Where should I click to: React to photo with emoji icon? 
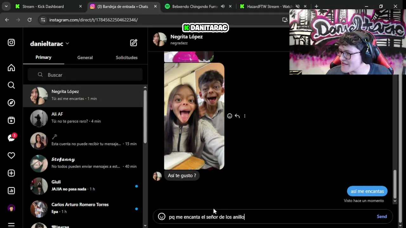point(230,116)
